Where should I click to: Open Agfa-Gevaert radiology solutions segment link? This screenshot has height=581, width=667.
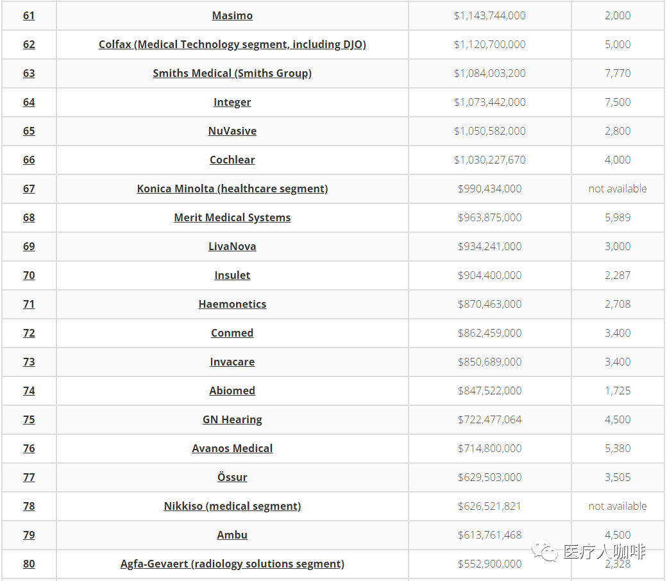pos(232,564)
